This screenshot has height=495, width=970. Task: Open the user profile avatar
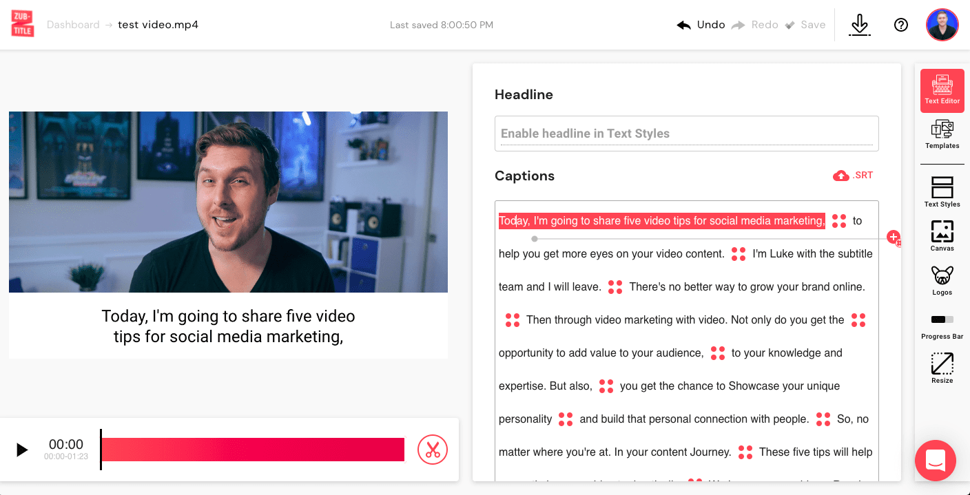coord(942,25)
